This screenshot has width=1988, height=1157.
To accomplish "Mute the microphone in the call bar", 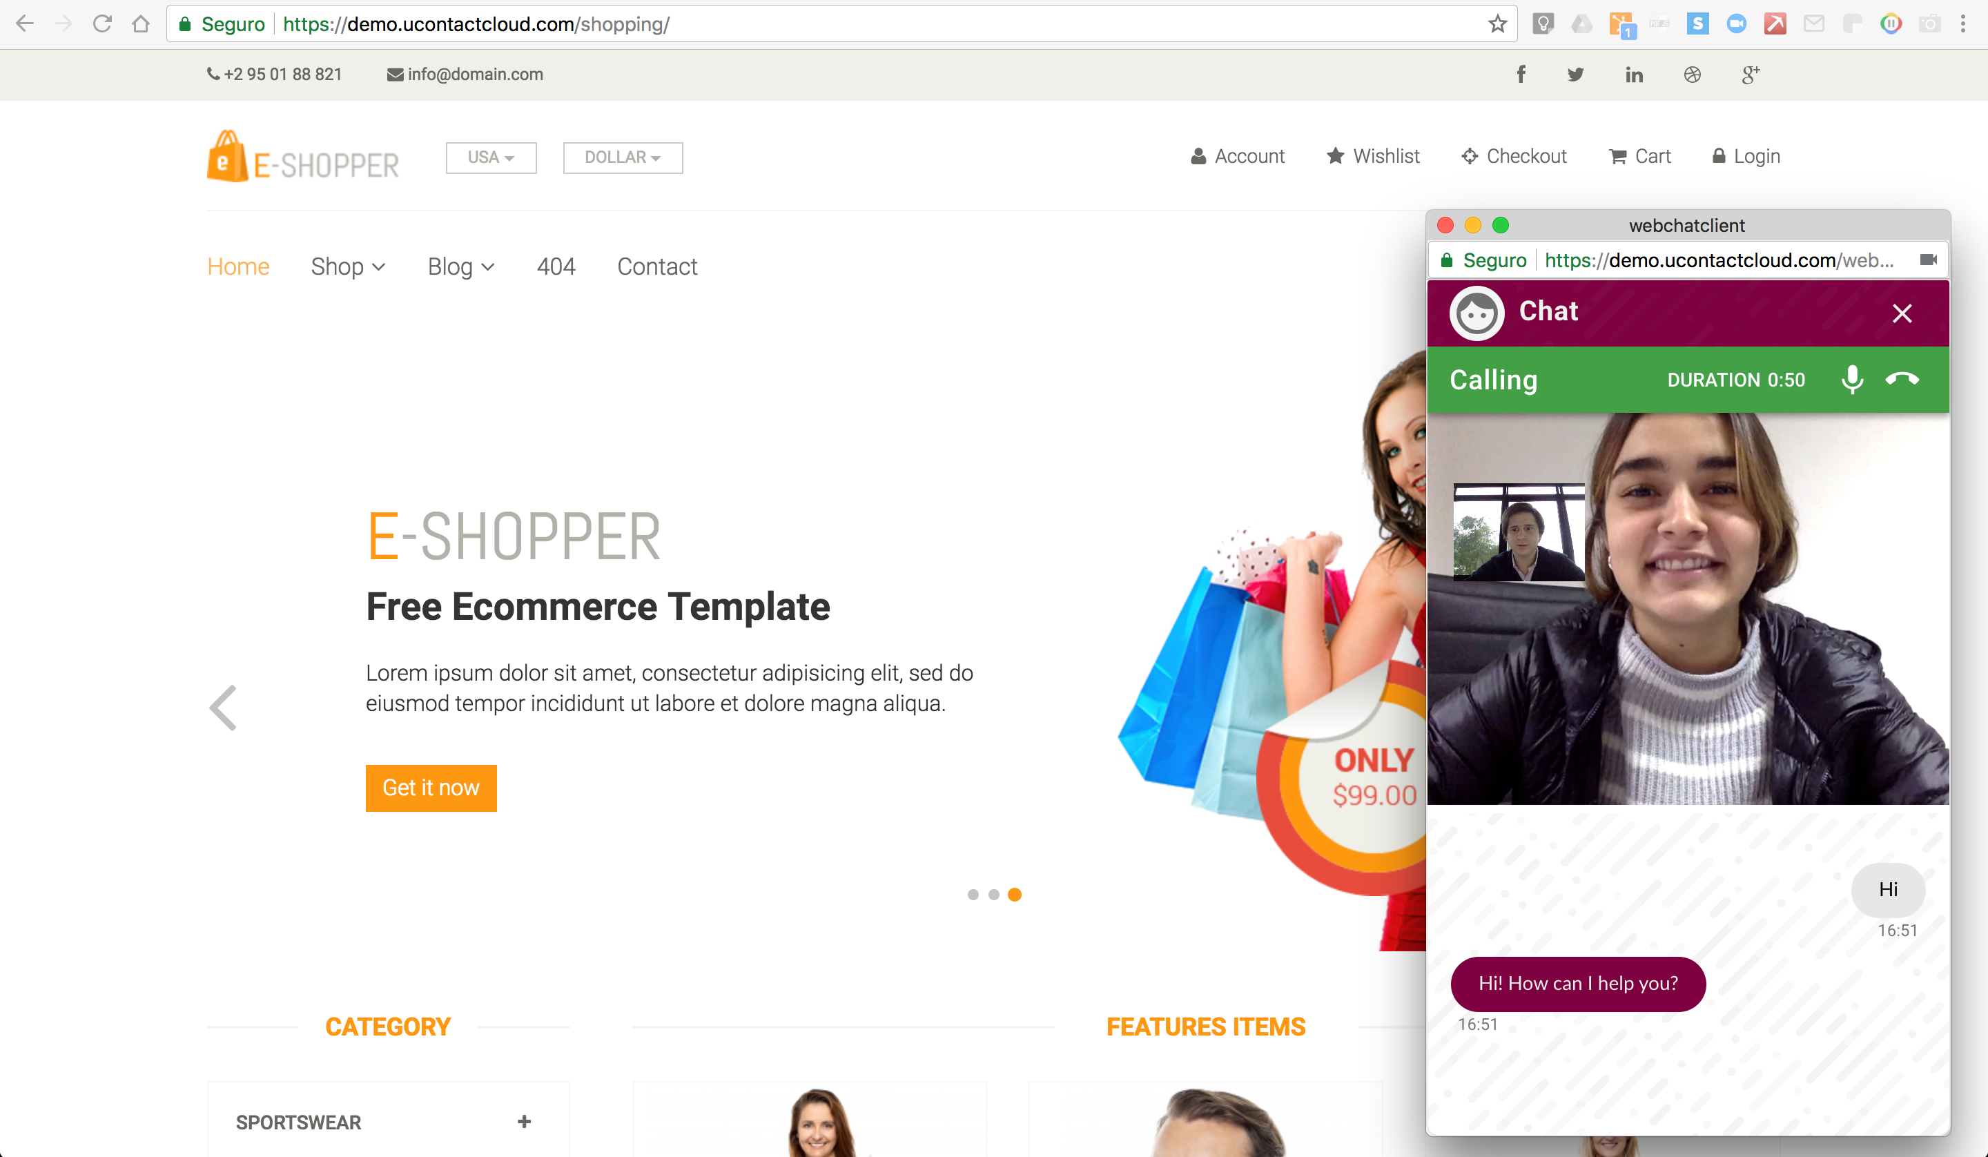I will point(1851,380).
